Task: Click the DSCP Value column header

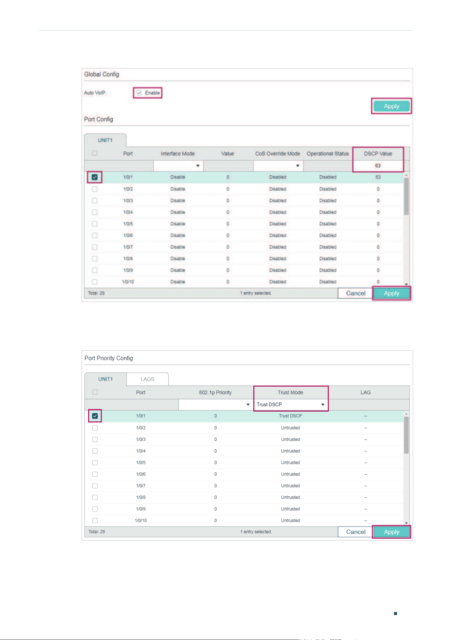Action: click(x=378, y=154)
